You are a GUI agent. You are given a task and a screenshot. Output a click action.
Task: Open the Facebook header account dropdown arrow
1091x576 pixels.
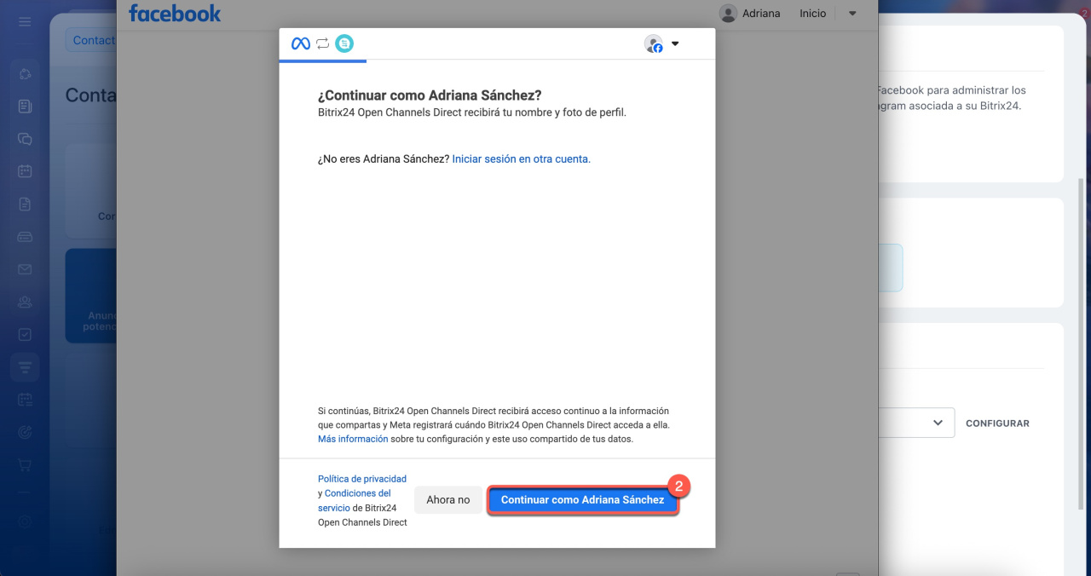click(852, 14)
